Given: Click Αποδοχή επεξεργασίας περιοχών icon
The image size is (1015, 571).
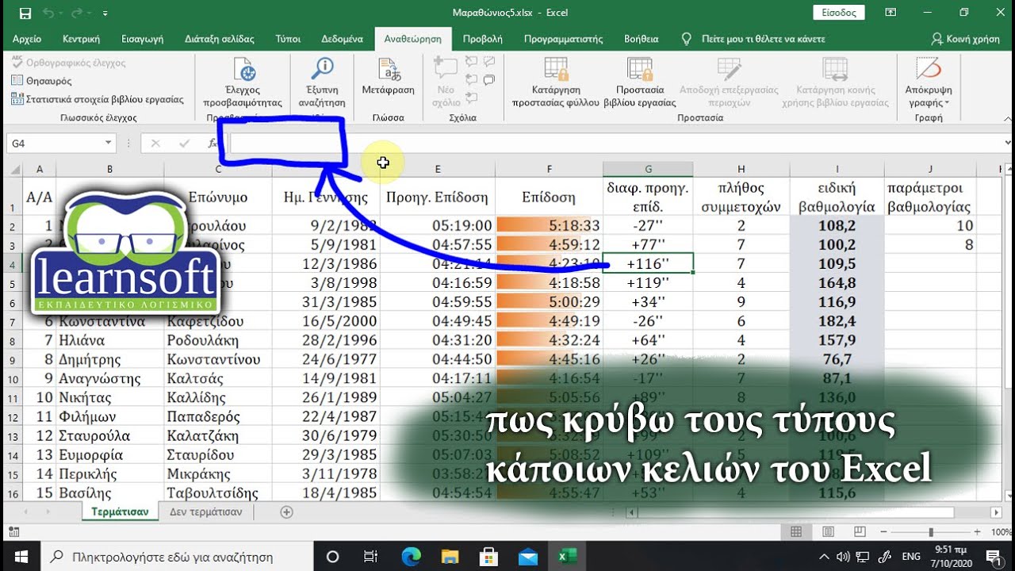Looking at the screenshot, I should coord(729,69).
